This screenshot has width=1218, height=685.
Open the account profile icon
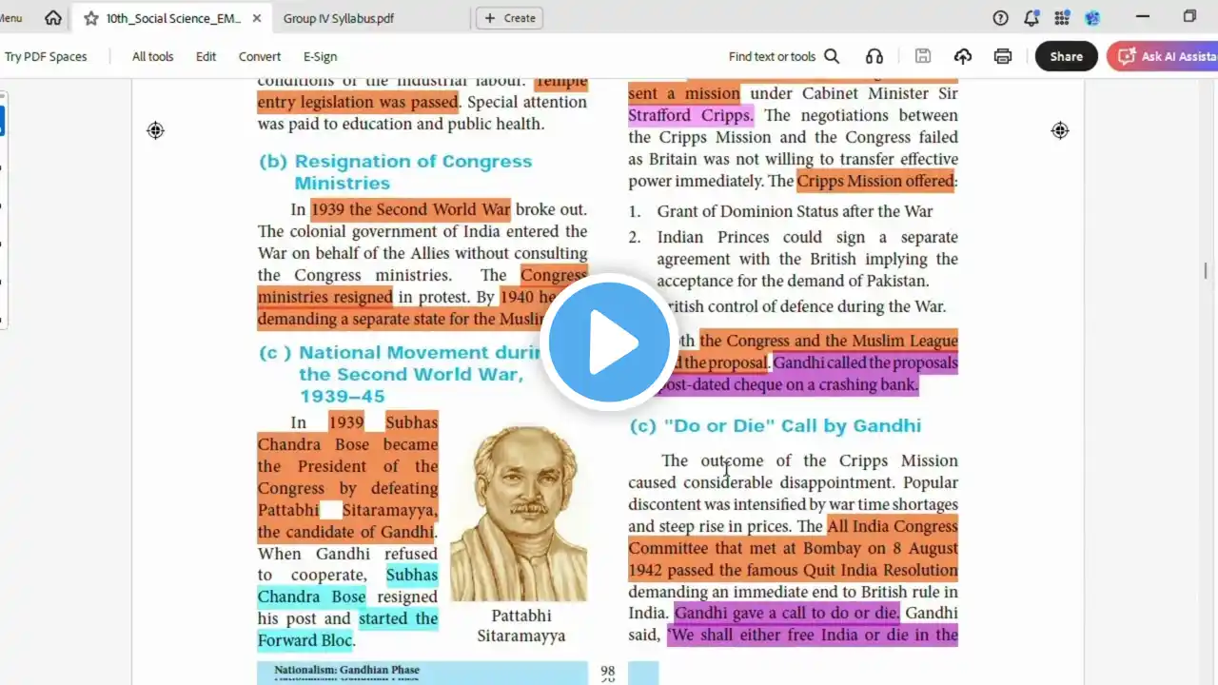[1092, 18]
